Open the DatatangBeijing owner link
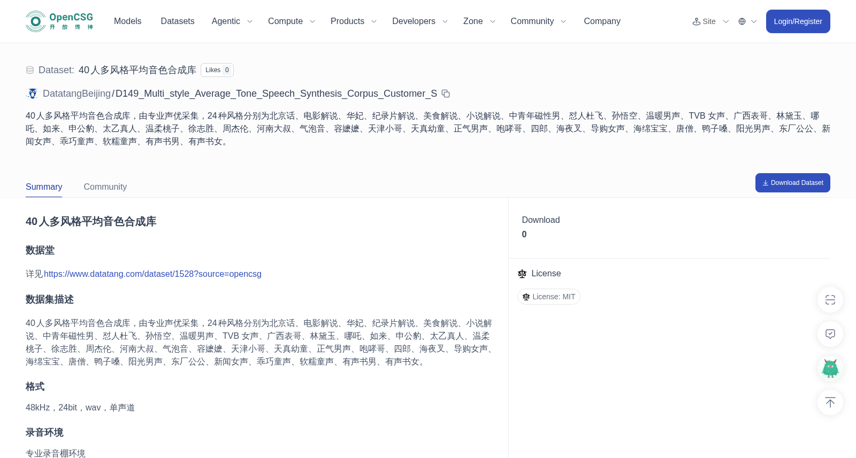Viewport: 856px width, 458px height. coord(77,94)
